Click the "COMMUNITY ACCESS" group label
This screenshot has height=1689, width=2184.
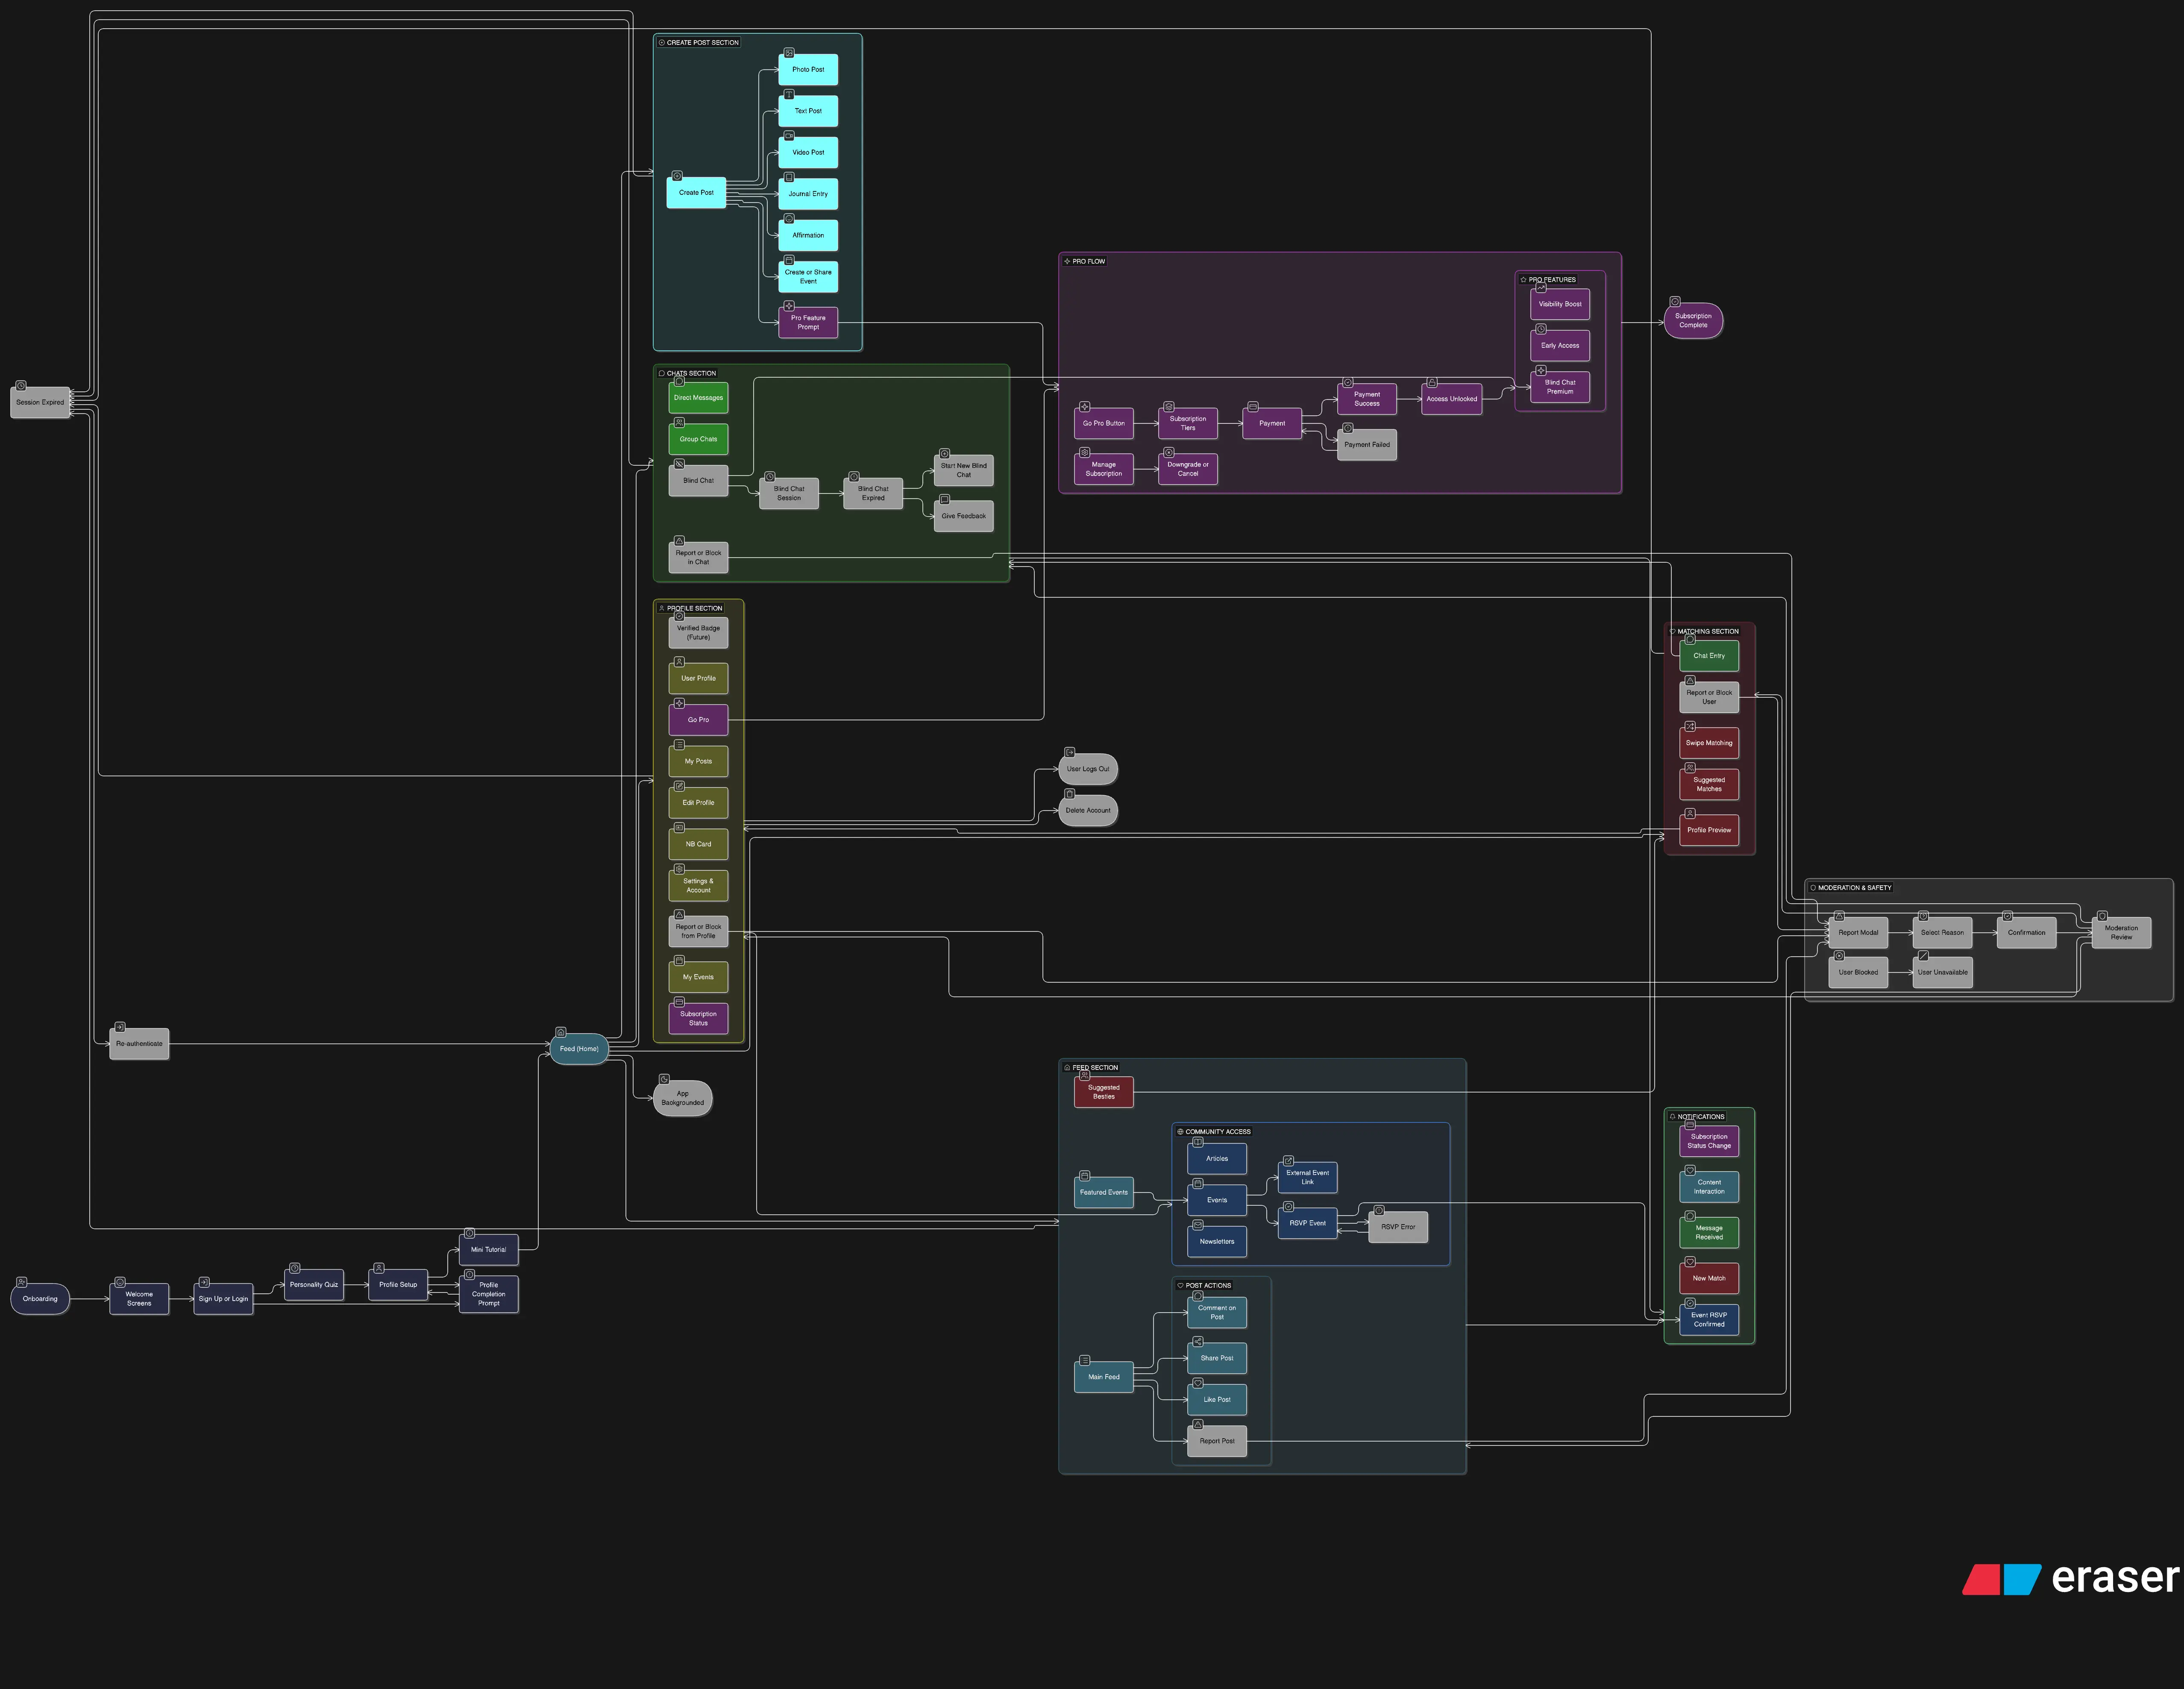pos(1218,1132)
